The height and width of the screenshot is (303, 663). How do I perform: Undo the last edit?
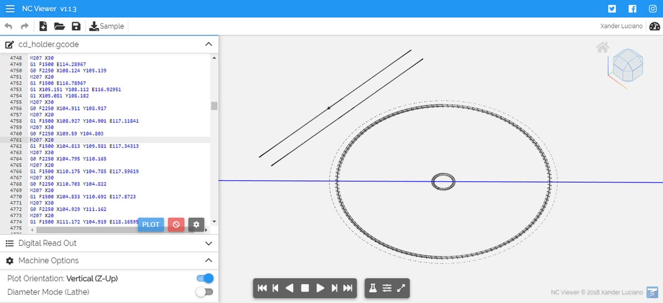point(9,26)
